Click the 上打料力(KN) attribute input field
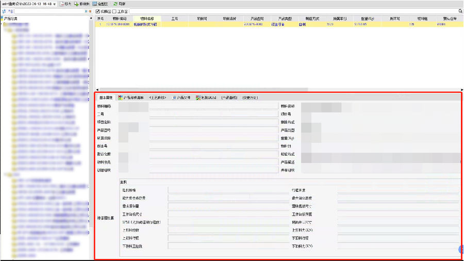 point(398,230)
